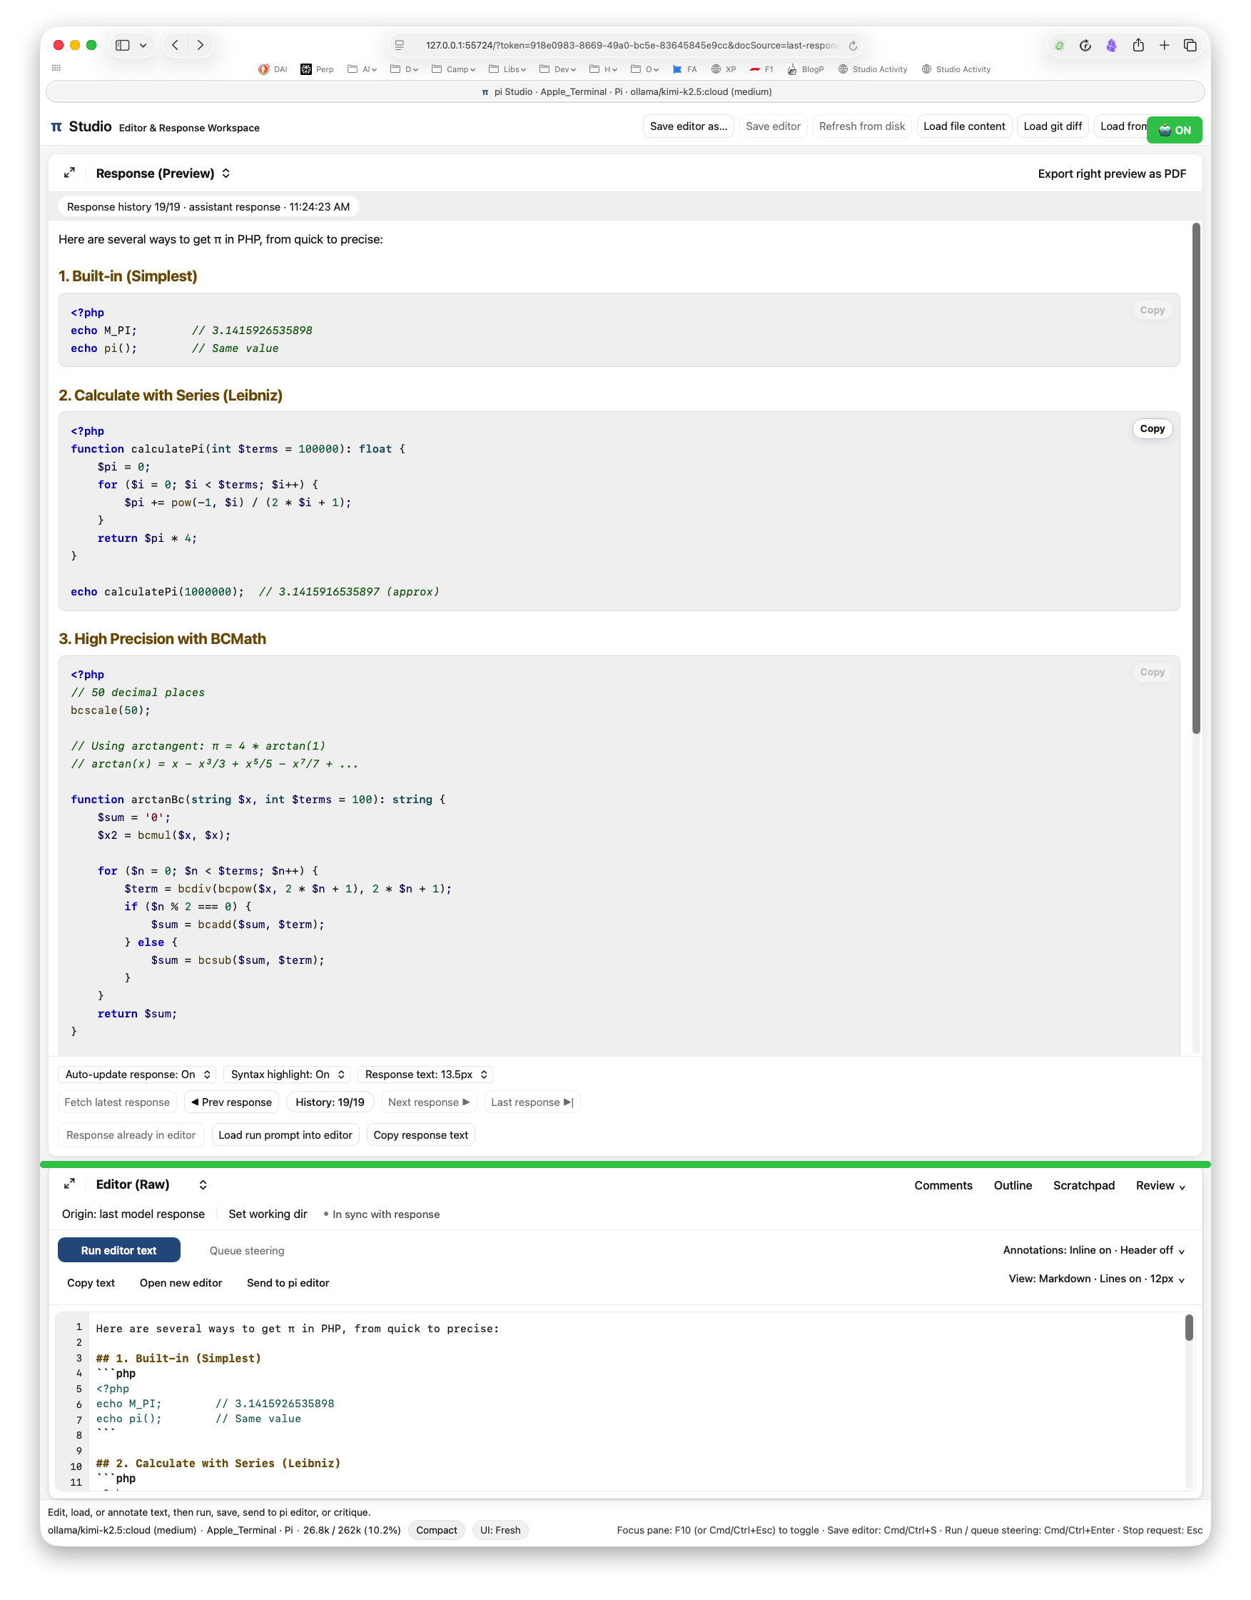
Task: Open the Safari share icon
Action: pyautogui.click(x=1138, y=46)
